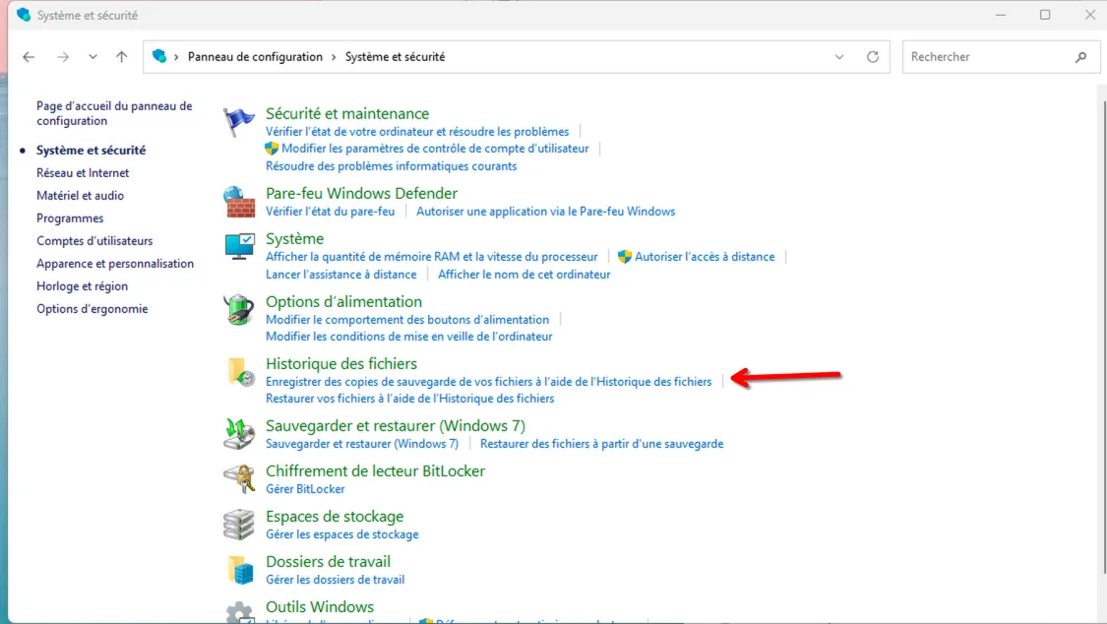Open Chiffrement de lecteur BitLocker heading
Screen dimensions: 1107x624
pos(375,470)
